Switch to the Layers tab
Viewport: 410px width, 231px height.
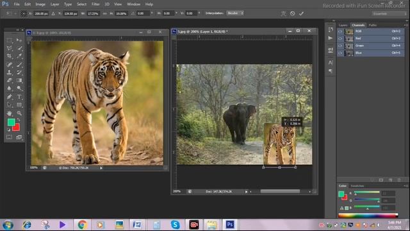[x=343, y=25]
